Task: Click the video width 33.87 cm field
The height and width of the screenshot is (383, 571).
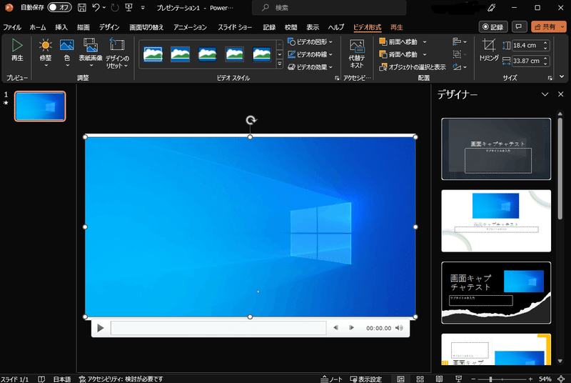Action: [527, 61]
